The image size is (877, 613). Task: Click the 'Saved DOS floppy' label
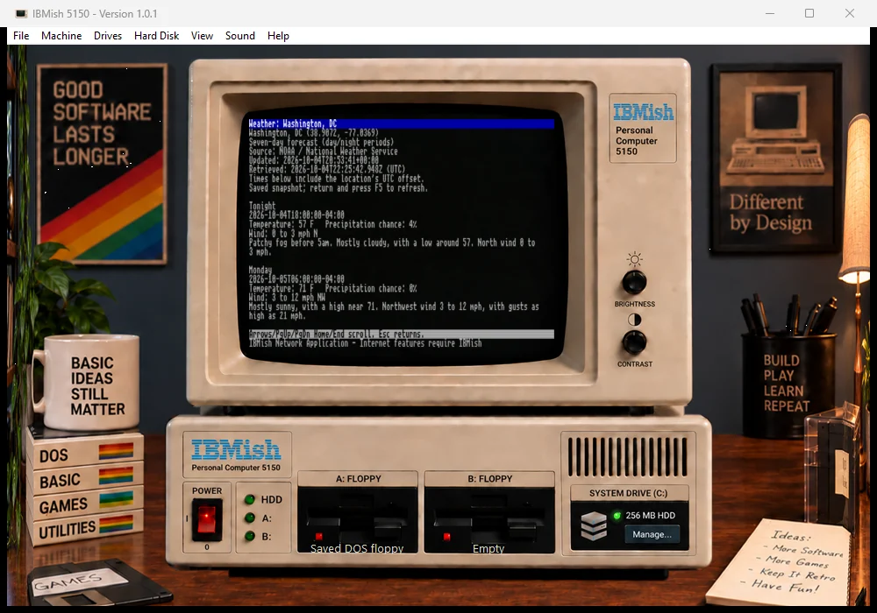357,548
